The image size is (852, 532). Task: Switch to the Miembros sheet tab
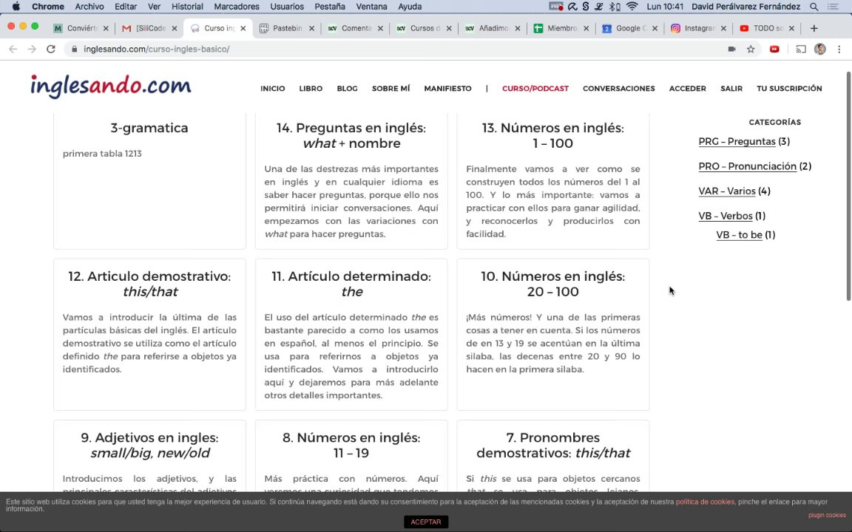pyautogui.click(x=561, y=28)
